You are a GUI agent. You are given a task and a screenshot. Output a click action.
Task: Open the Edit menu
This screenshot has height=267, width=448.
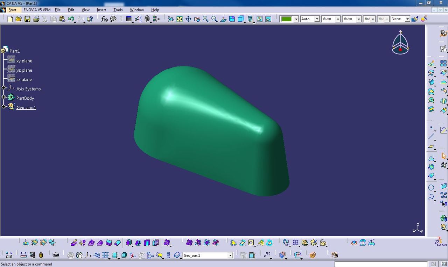coord(71,10)
